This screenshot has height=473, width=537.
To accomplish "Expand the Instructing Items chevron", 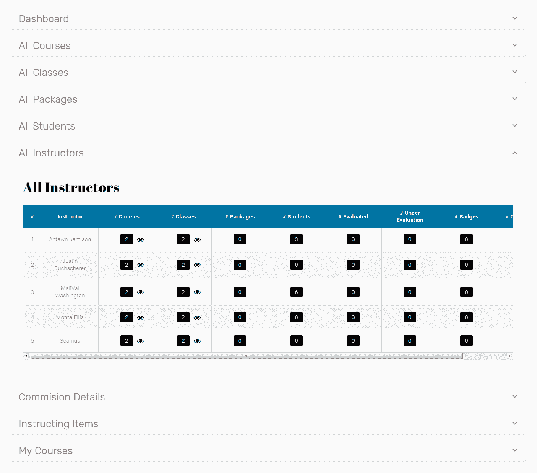I will click(x=515, y=423).
